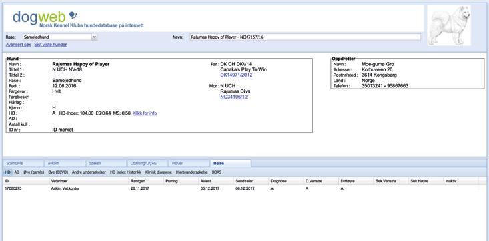
Task: Click the Røntgen date 28.11.2017
Action: coord(140,188)
